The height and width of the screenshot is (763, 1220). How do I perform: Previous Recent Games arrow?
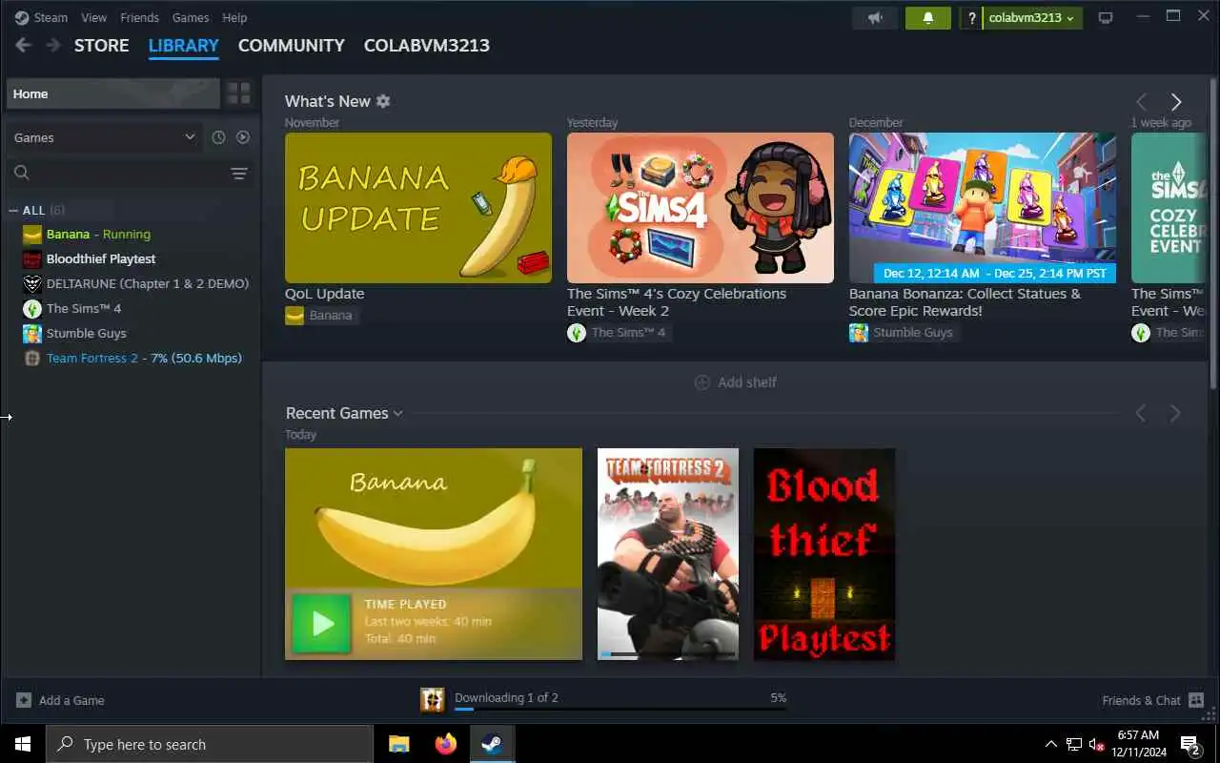click(1140, 413)
